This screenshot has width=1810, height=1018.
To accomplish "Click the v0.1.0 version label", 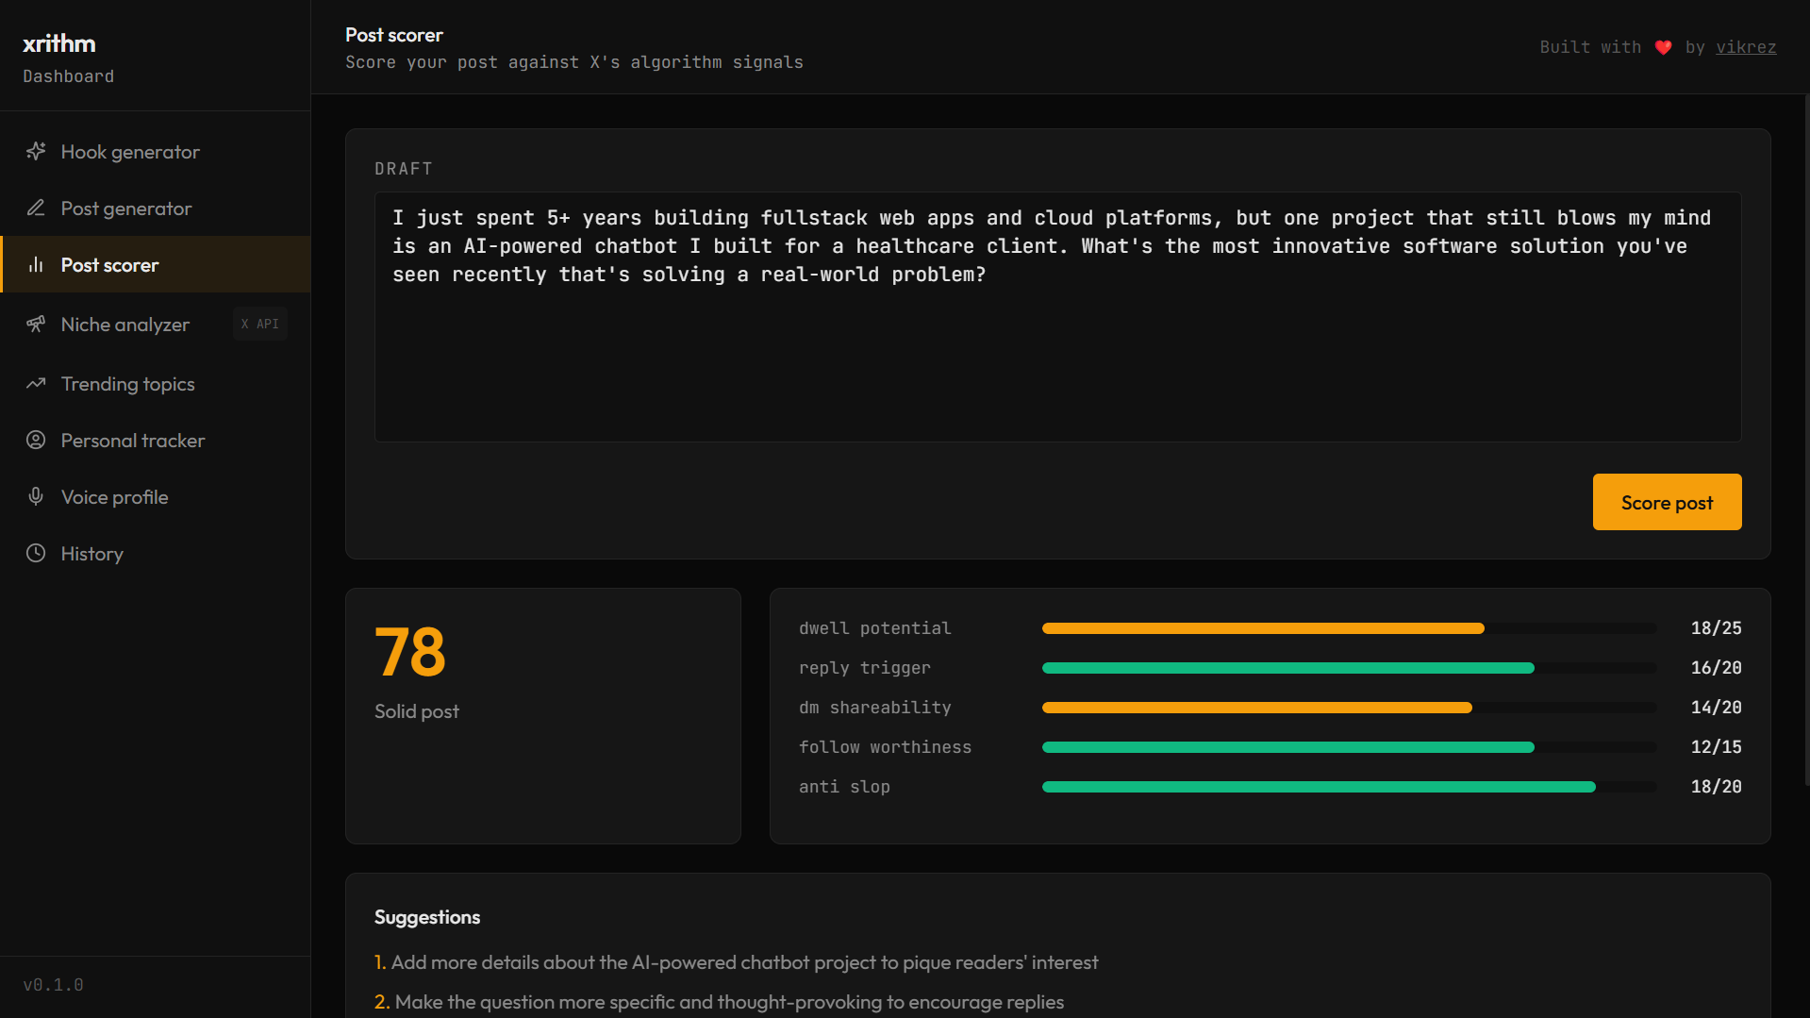I will click(54, 985).
